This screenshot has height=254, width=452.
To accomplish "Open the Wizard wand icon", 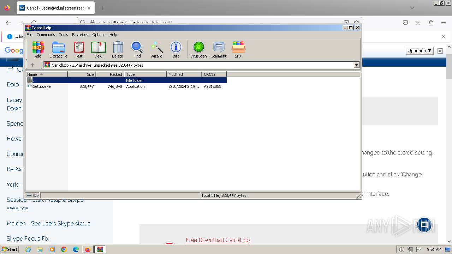I will (156, 49).
